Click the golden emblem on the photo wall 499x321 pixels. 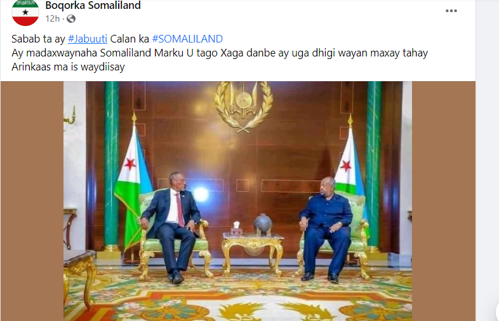click(244, 105)
